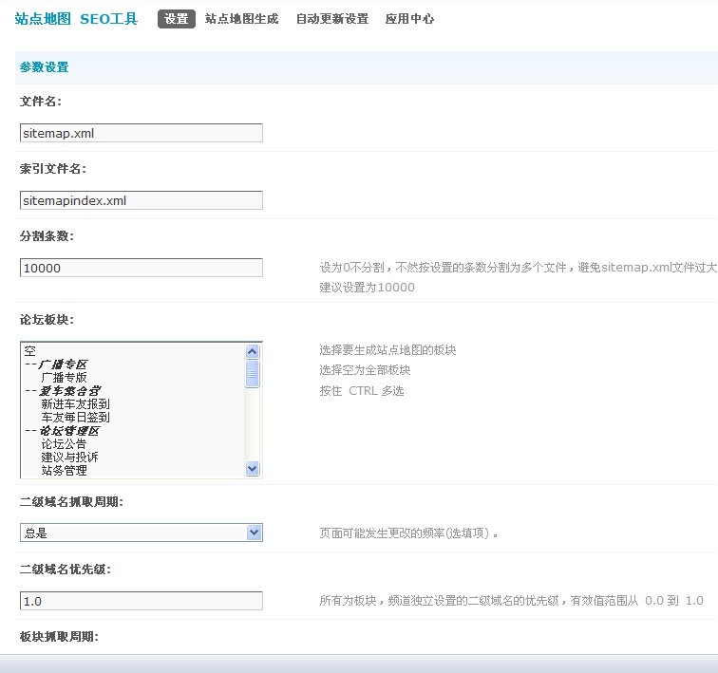Select 建议与投诉 forum entry
The image size is (718, 673).
click(x=69, y=457)
